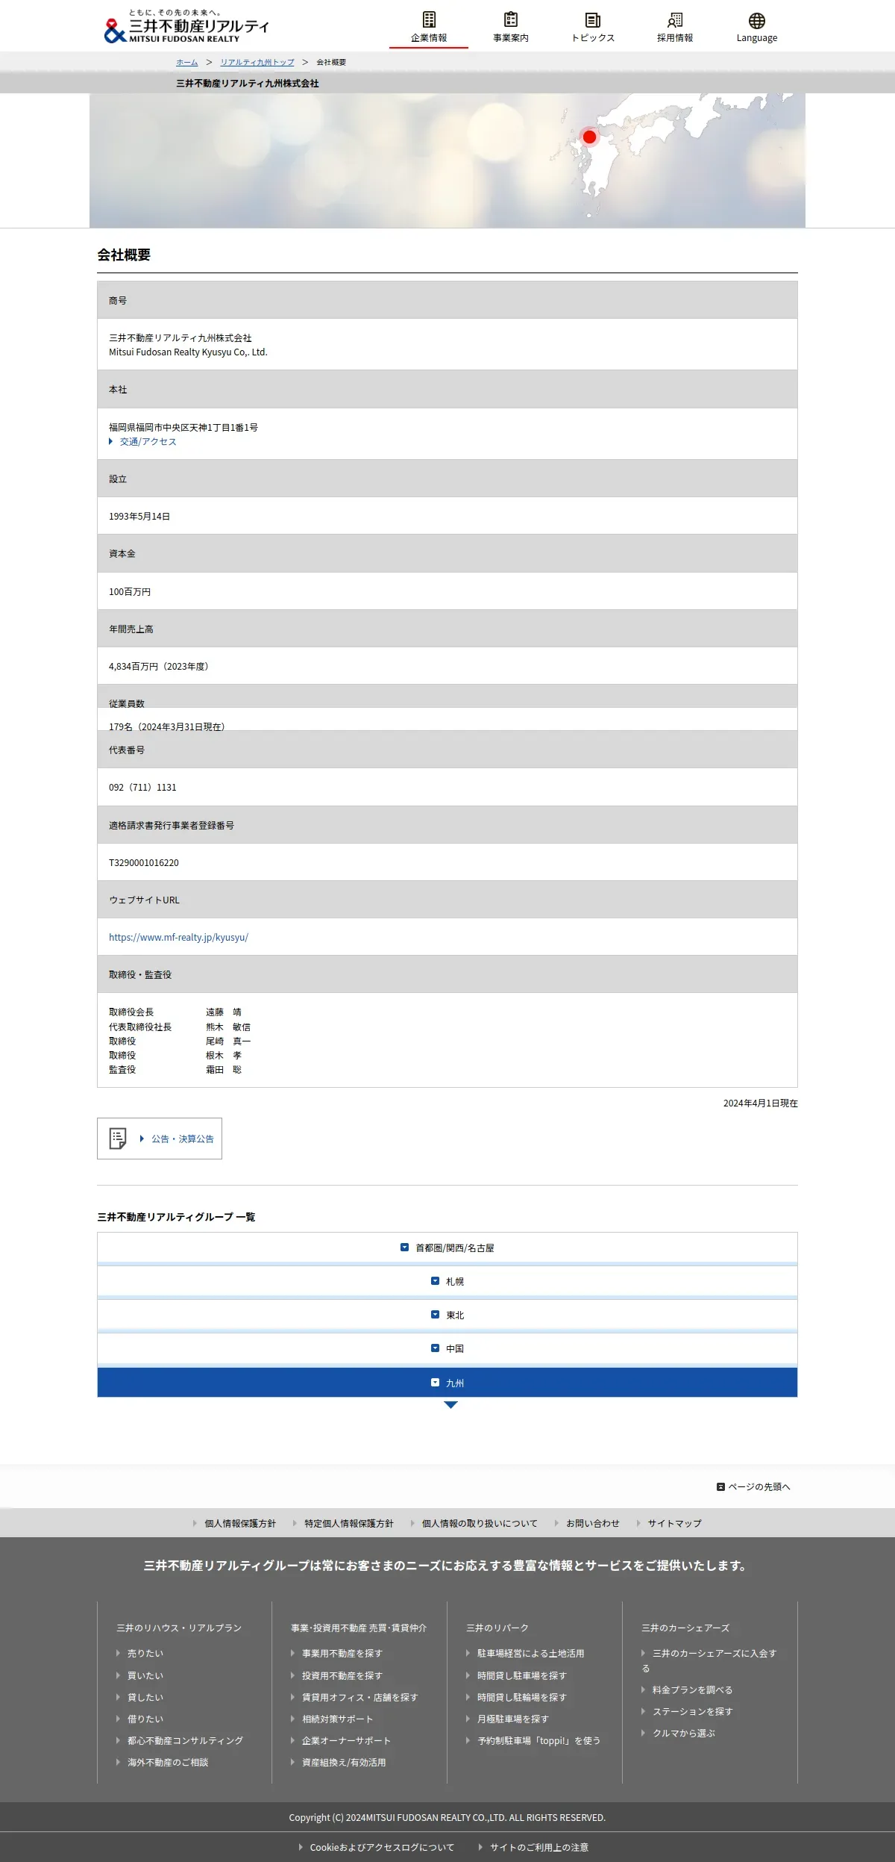The height and width of the screenshot is (1862, 895).
Task: Open the トピックス menu
Action: (x=593, y=28)
